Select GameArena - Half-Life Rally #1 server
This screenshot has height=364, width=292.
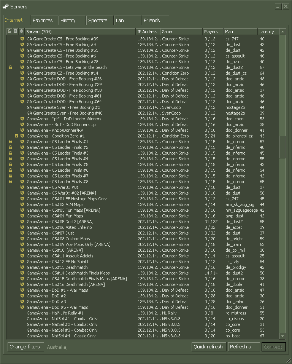[x=143, y=313]
